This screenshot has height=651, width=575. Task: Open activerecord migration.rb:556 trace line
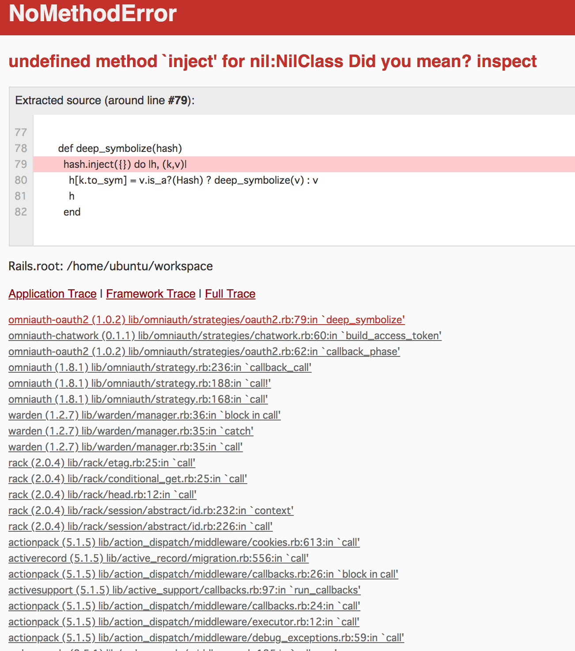pyautogui.click(x=158, y=558)
